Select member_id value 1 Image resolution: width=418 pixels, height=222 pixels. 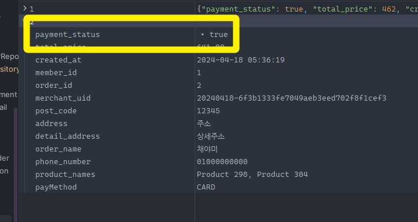coord(199,73)
